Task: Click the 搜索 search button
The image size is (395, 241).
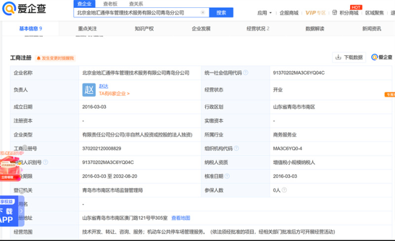Action: point(221,13)
